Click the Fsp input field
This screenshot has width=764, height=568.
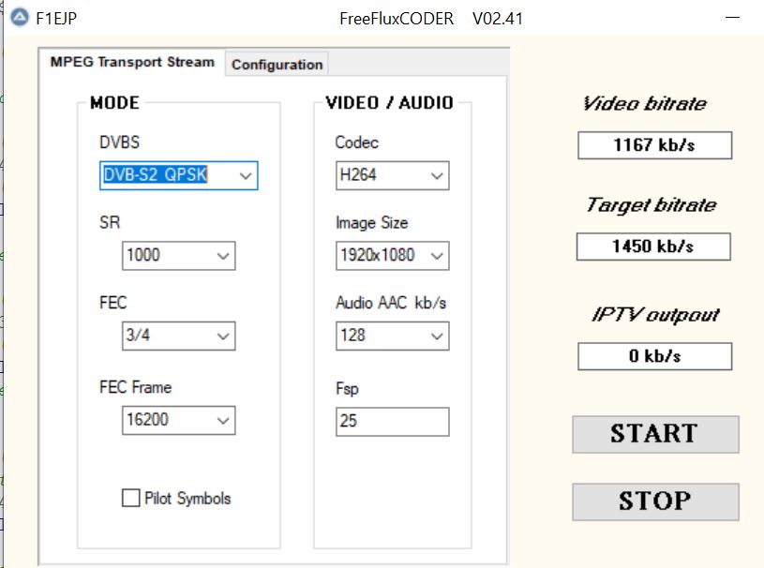(392, 422)
